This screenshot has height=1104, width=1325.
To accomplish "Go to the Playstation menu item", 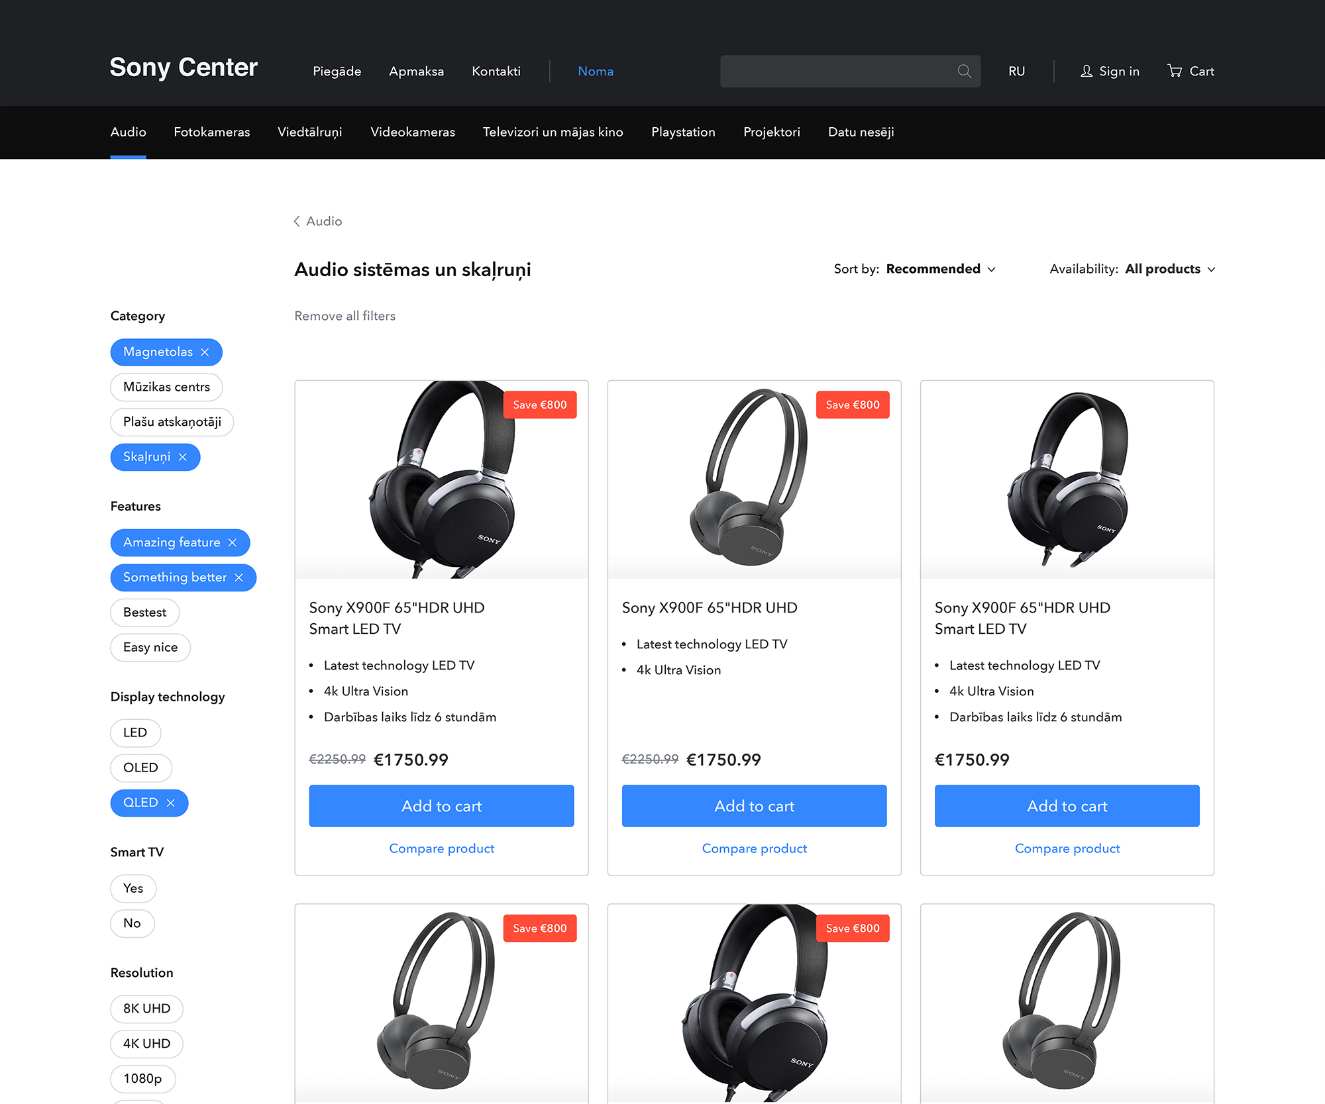I will point(683,132).
